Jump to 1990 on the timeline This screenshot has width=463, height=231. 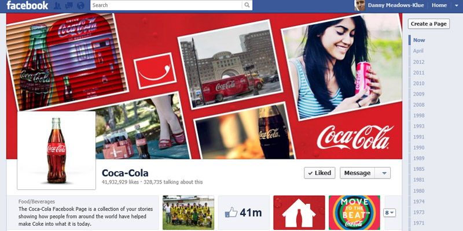click(x=418, y=148)
